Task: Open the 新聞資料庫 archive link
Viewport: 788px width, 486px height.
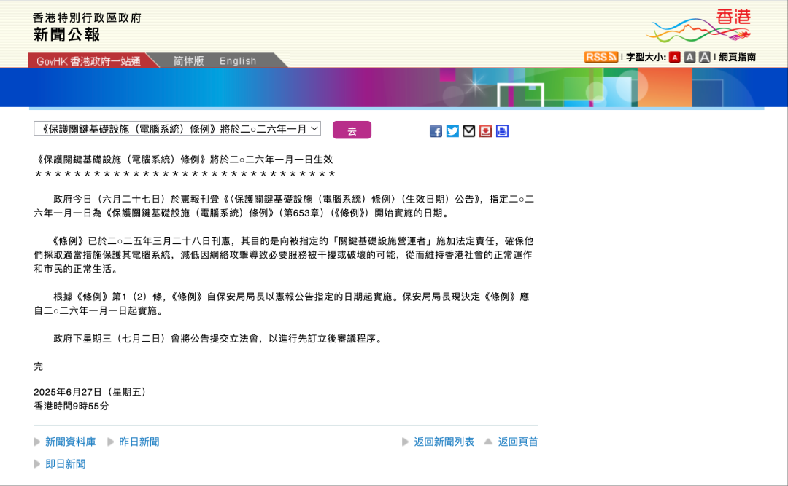Action: [x=70, y=442]
